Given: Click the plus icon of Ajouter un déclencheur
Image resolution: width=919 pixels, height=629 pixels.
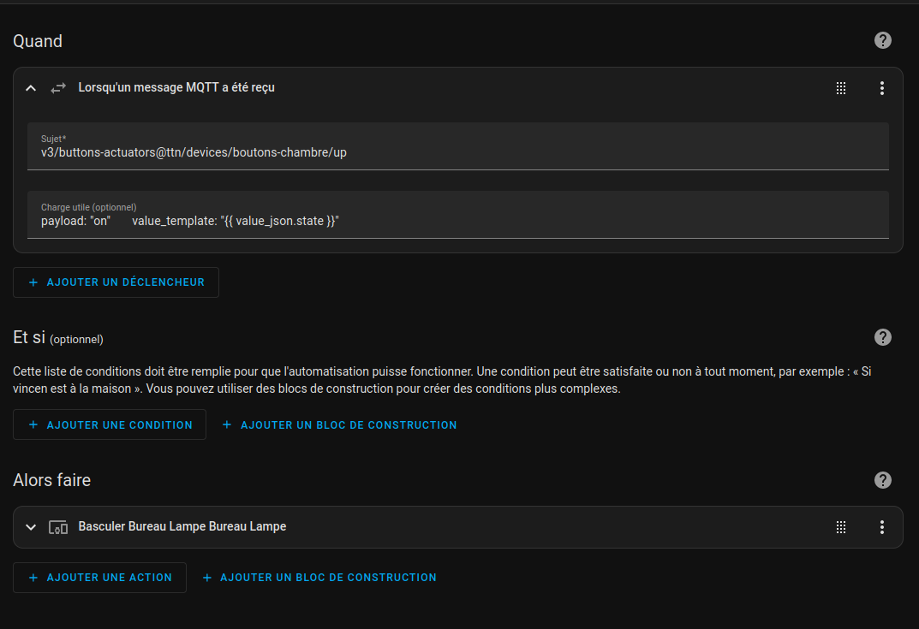Looking at the screenshot, I should tap(33, 282).
